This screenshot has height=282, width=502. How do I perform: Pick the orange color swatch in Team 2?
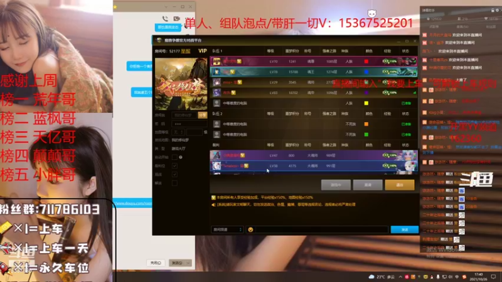(366, 124)
